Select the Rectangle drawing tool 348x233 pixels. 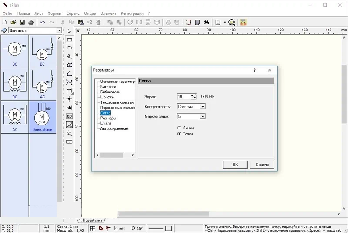pyautogui.click(x=69, y=39)
